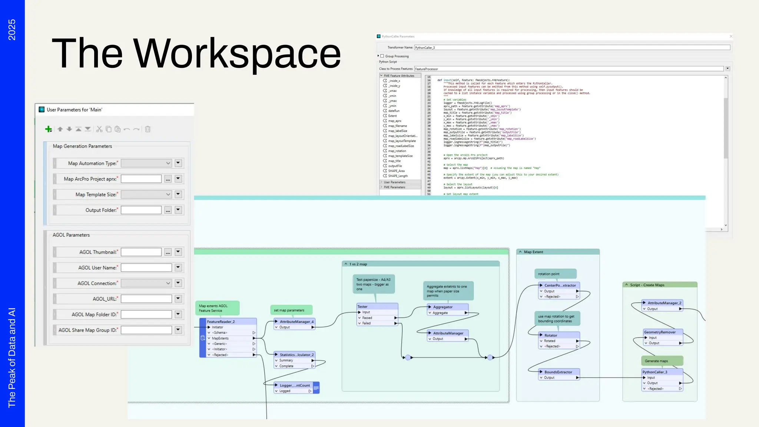The height and width of the screenshot is (427, 759).
Task: Click the AGOL Thumbnail browse ellipsis button
Action: coord(168,252)
